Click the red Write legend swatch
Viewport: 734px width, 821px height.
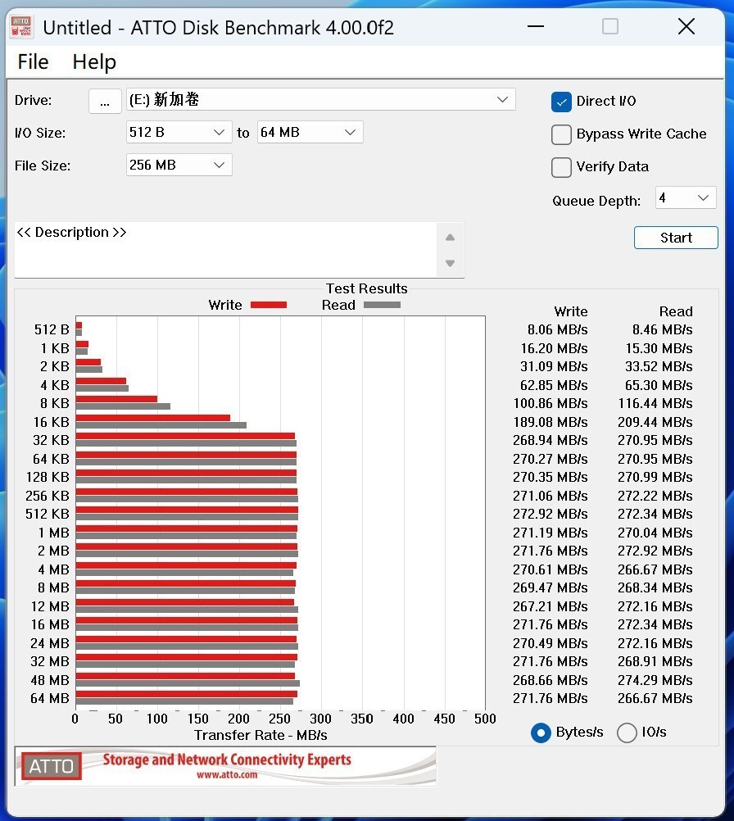pos(269,306)
